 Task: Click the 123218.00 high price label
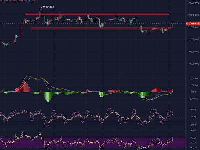click(x=49, y=7)
